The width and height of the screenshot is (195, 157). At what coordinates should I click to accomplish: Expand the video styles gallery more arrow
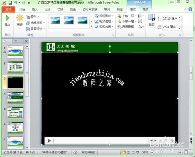[x=91, y=27]
